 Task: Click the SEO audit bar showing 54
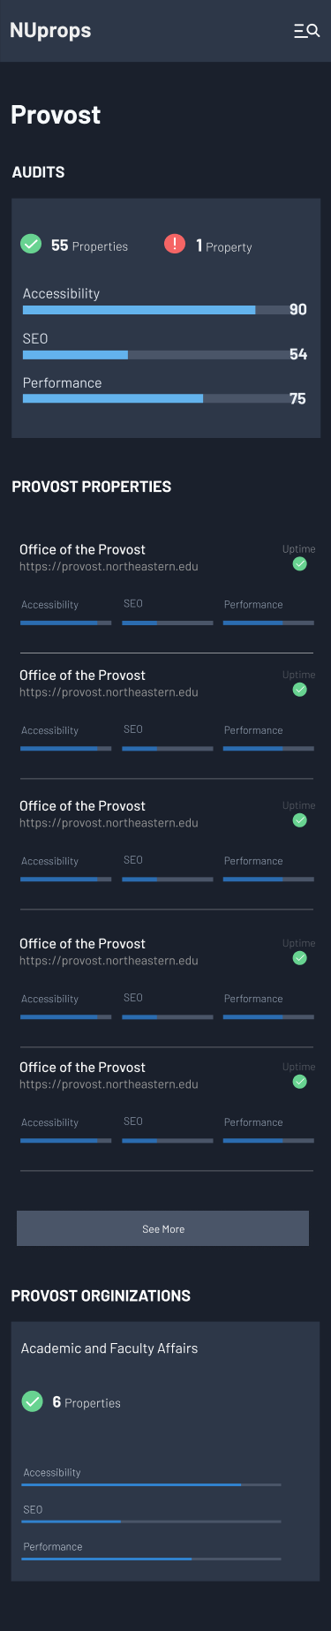(155, 355)
